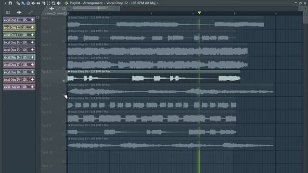Open clip menu of Vocal Chop 15 on Track 4
The width and height of the screenshot is (308, 173).
pos(69,58)
